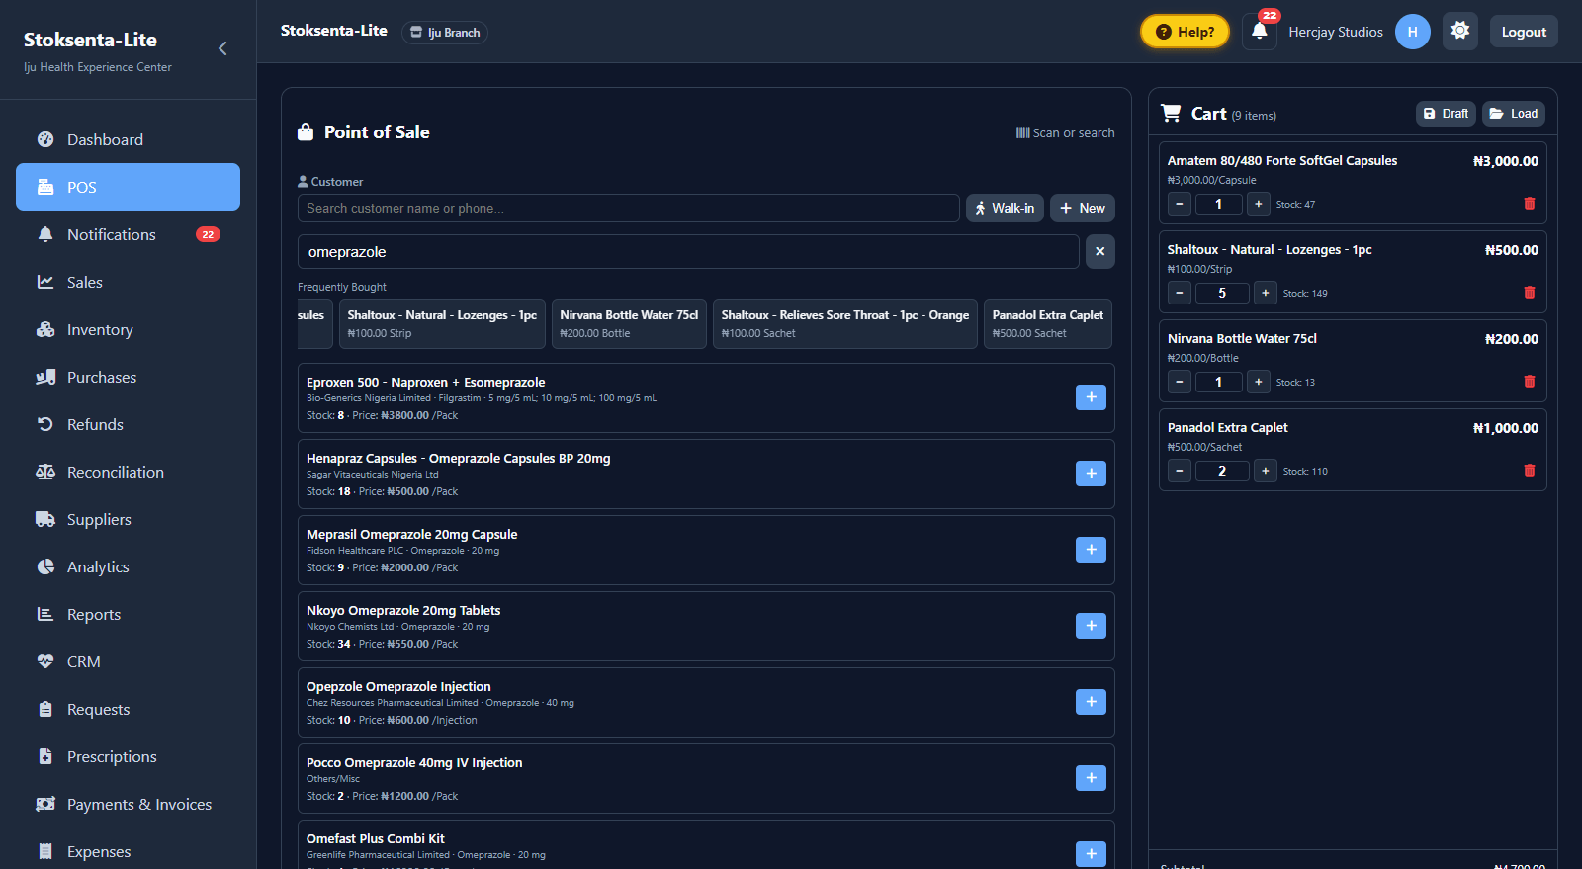Add Meprasil Omeprazole 20mg Capsule to cart
The image size is (1582, 869).
coord(1091,550)
